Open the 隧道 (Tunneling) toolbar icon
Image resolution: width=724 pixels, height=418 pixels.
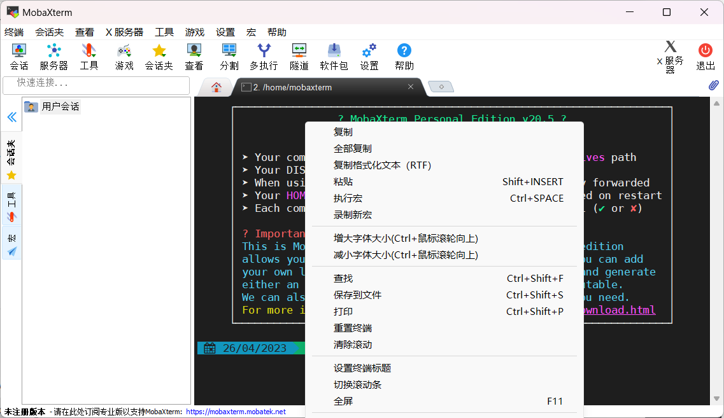pos(299,57)
